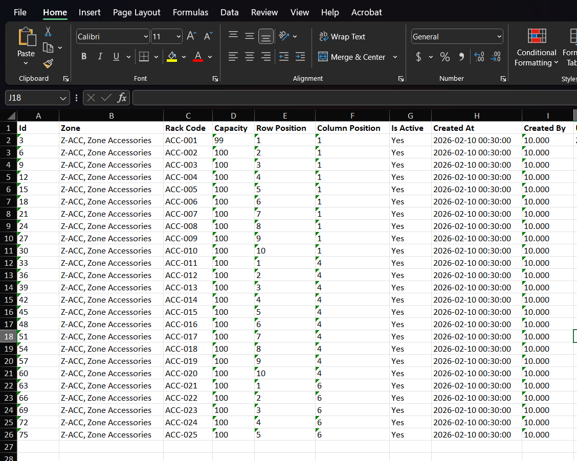Toggle Bold formatting

[84, 57]
